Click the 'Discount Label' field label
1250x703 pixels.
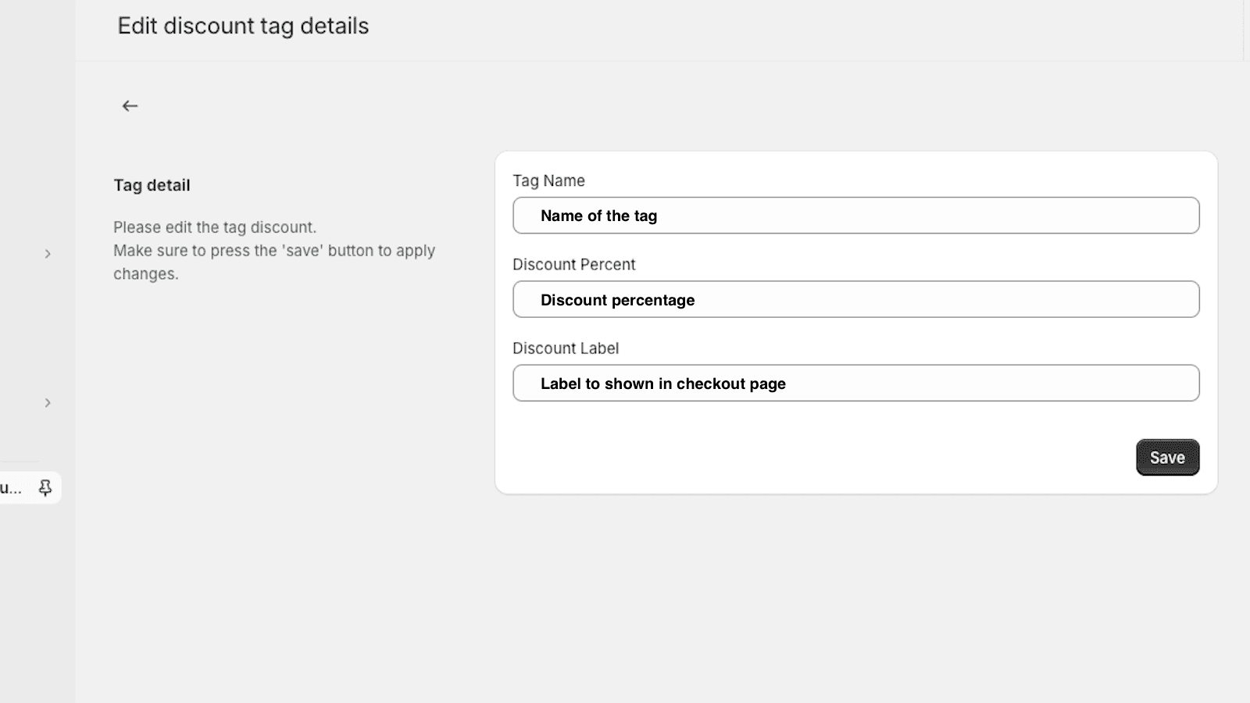click(565, 348)
